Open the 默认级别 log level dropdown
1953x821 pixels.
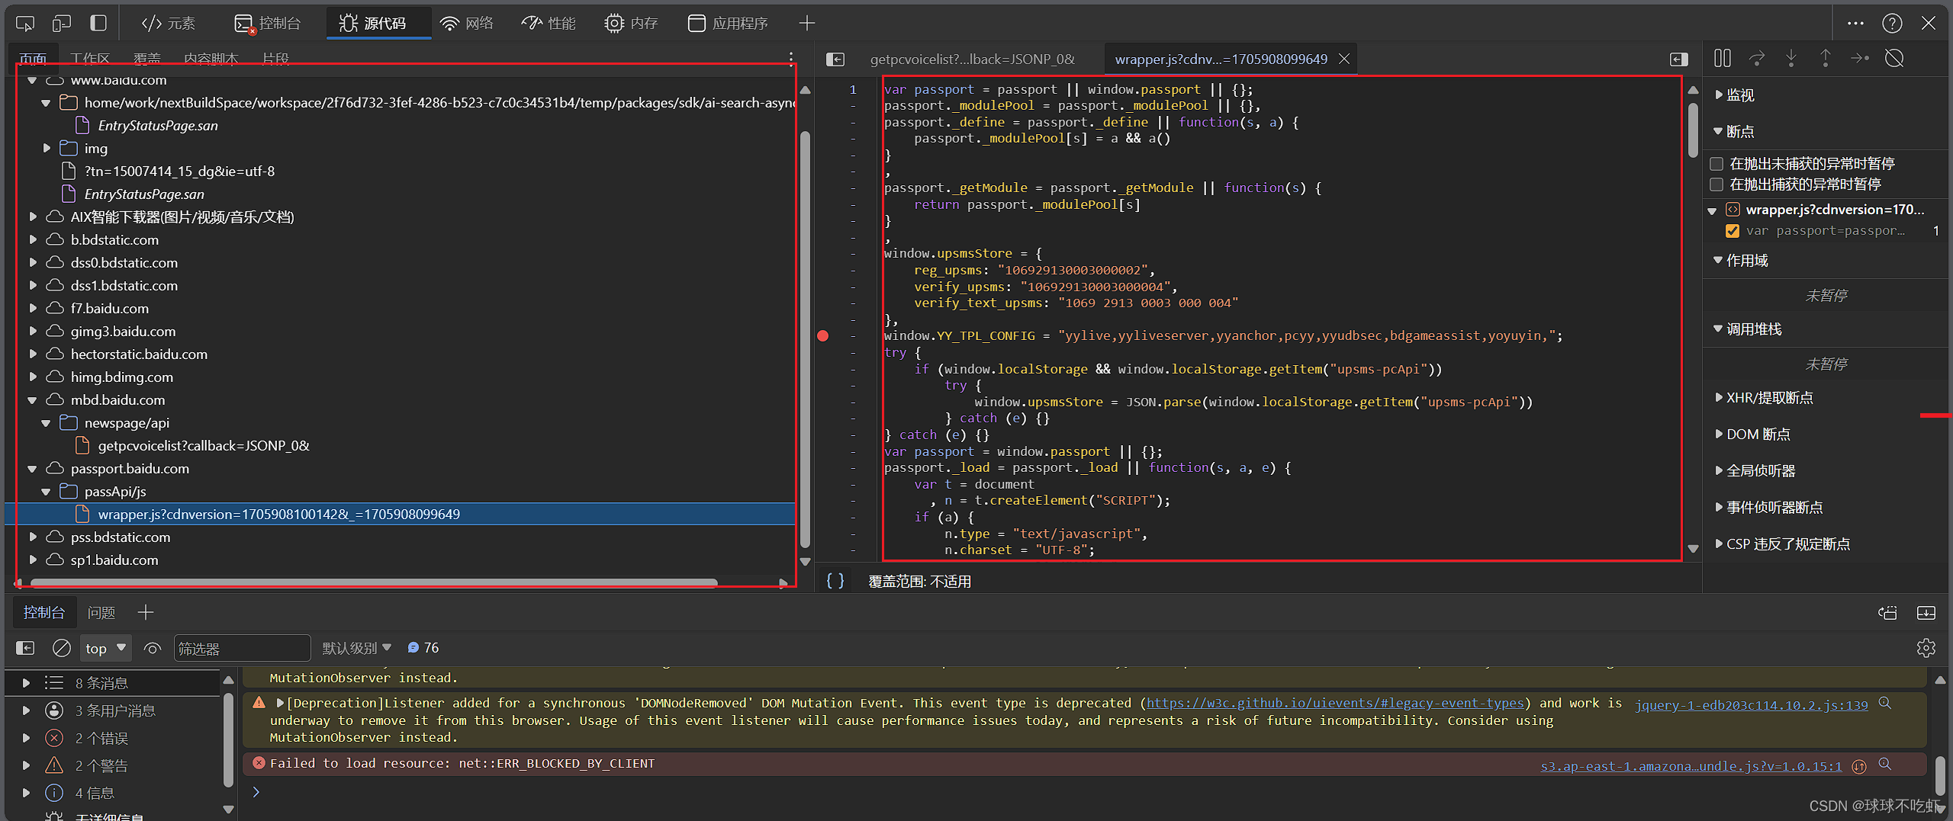point(356,648)
